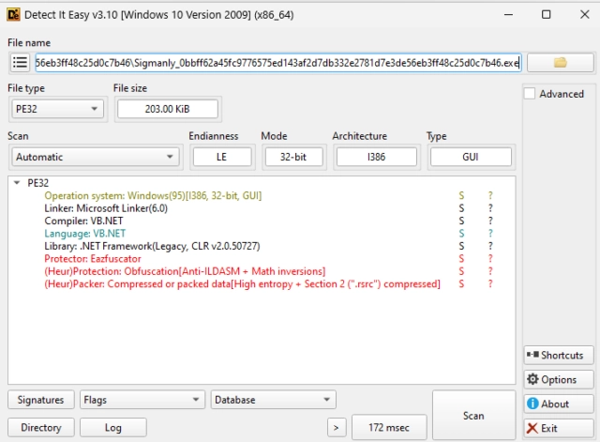Enable the Advanced checkbox
Viewport: 600px width, 442px height.
pos(531,94)
